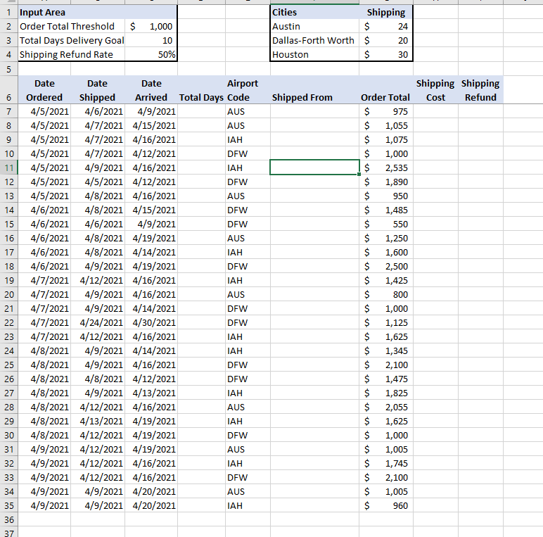Click the Order Total Threshold value 1,000
The image size is (543, 537).
[x=151, y=26]
